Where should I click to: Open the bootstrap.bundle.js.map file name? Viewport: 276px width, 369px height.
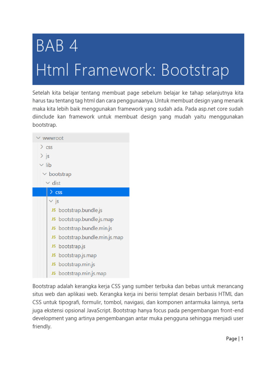pyautogui.click(x=86, y=219)
